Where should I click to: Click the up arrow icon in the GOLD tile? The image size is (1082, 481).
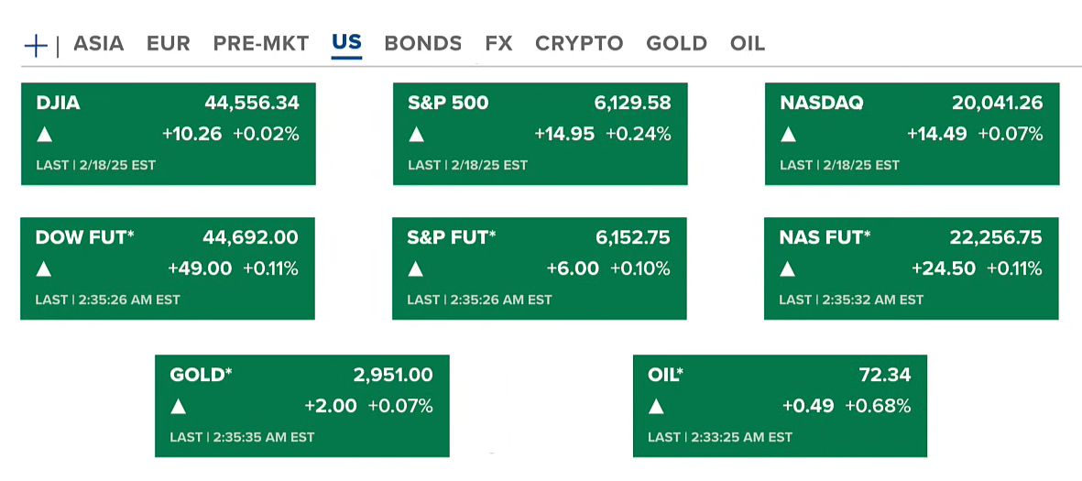[x=179, y=407]
